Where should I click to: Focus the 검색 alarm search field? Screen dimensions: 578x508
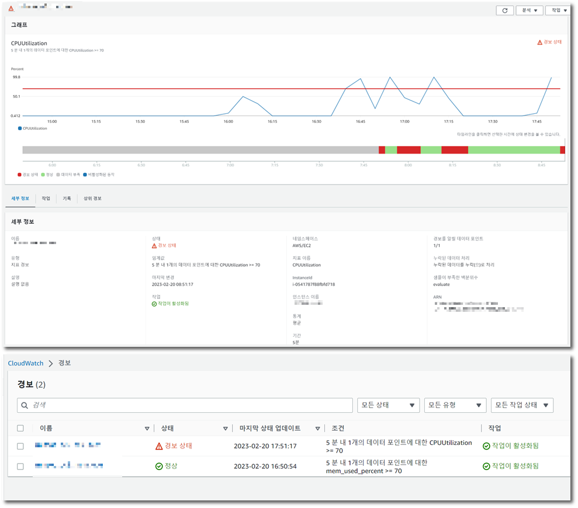185,405
